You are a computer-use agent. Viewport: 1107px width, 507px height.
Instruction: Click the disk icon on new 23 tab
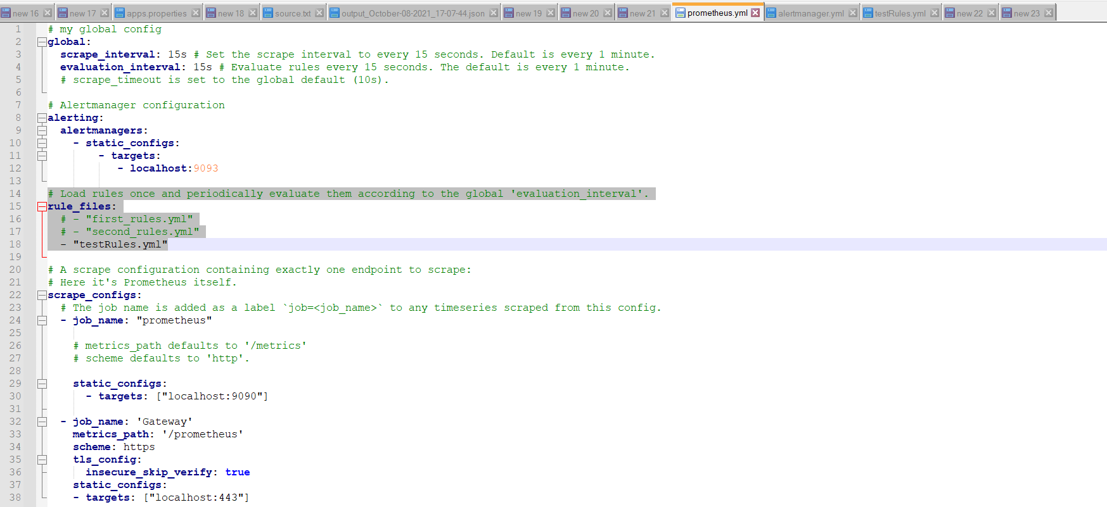pos(1007,13)
